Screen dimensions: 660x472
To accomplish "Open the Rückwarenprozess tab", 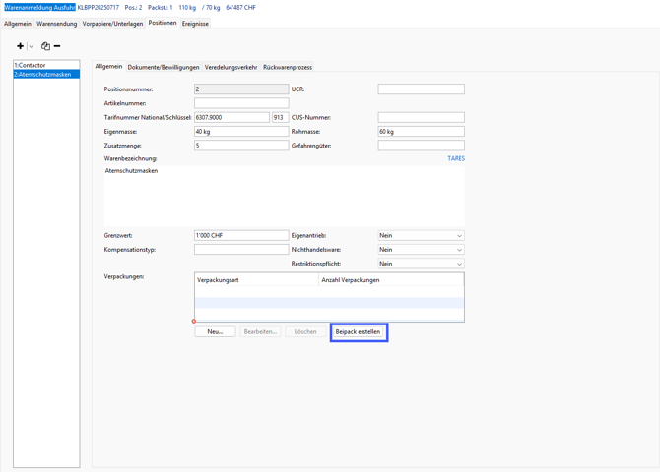I will coord(288,67).
